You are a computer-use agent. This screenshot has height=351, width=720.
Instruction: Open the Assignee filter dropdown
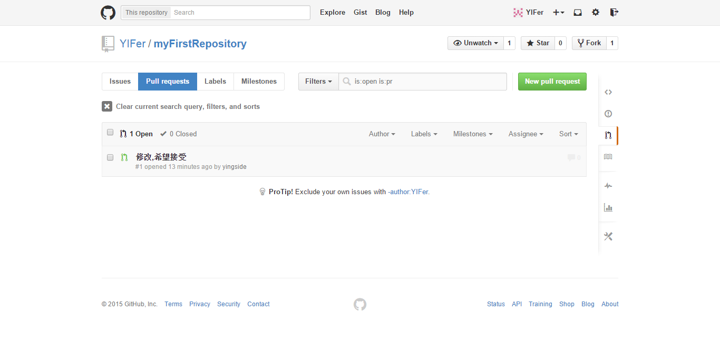tap(526, 134)
